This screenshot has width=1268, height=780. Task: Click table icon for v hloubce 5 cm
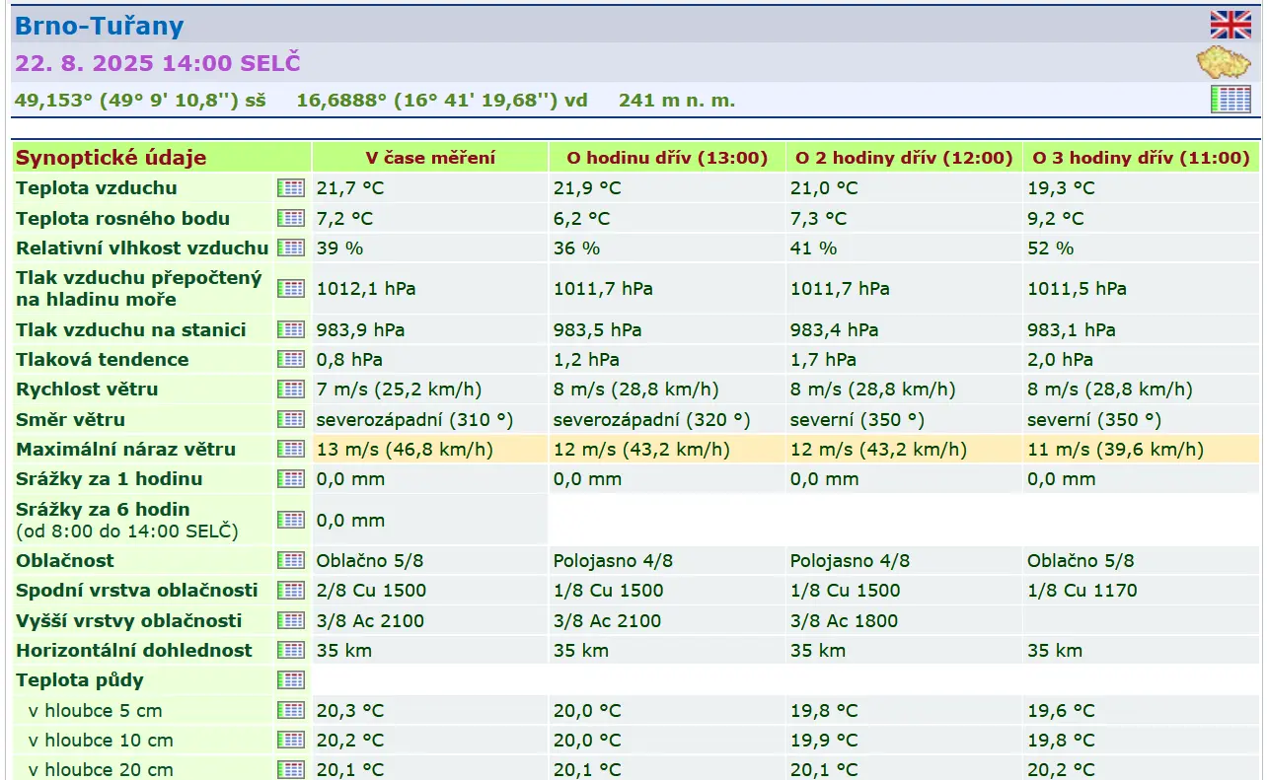291,710
